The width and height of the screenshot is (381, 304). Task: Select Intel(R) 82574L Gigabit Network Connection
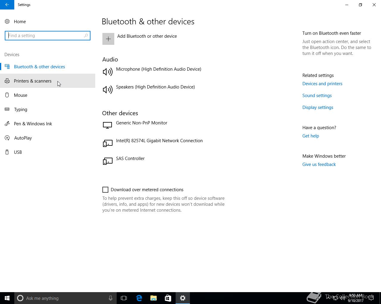tap(159, 141)
